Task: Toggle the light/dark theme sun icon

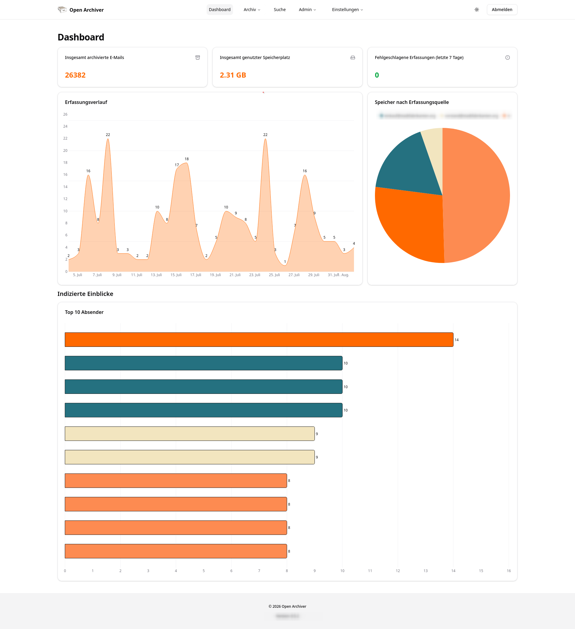Action: pos(476,10)
